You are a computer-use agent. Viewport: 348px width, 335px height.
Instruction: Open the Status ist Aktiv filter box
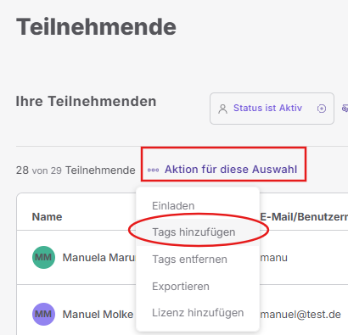[x=272, y=109]
